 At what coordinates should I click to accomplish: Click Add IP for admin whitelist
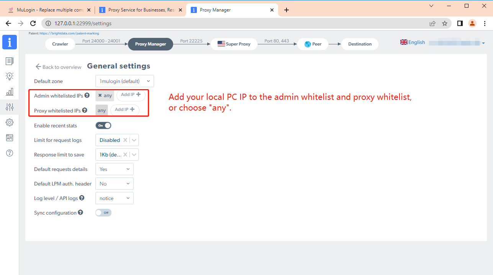(131, 95)
